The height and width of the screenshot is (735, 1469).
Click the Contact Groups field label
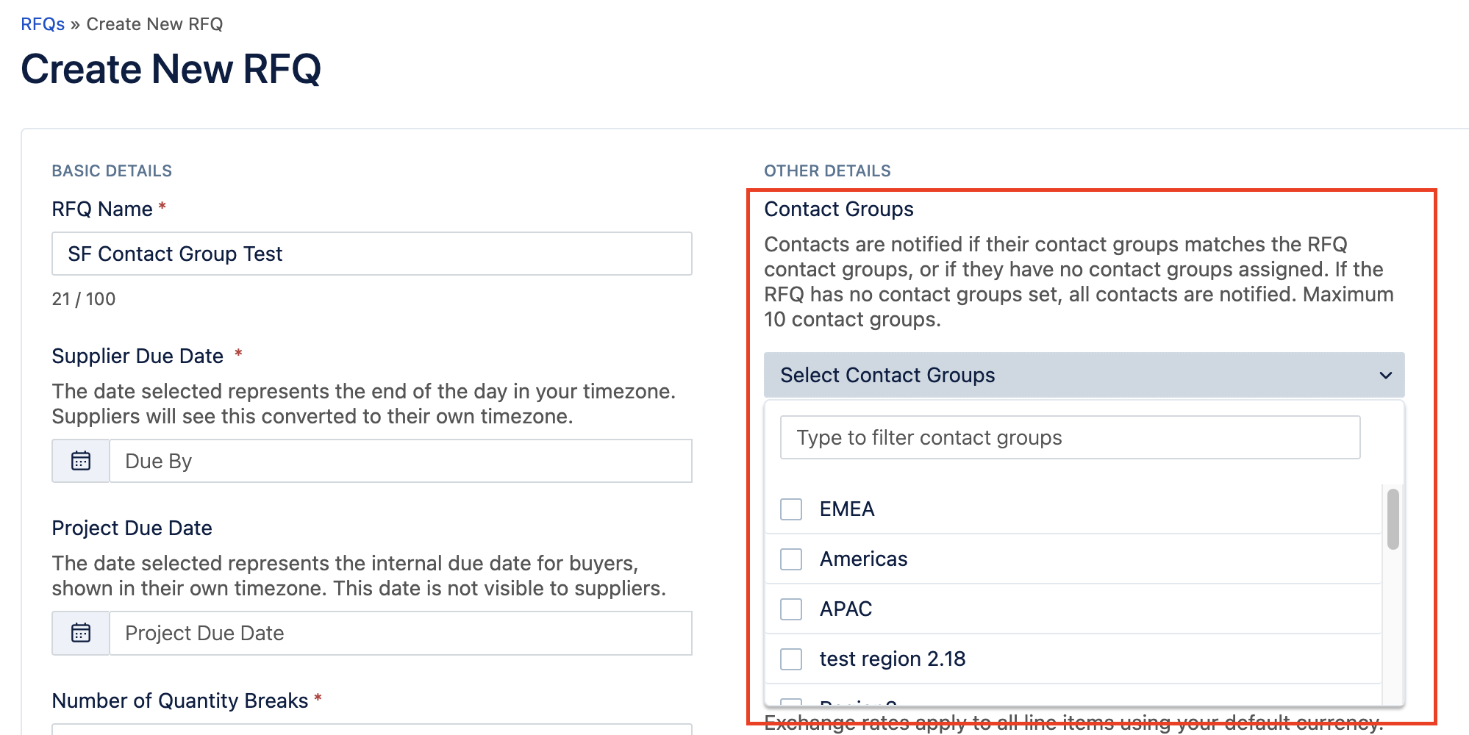tap(838, 209)
